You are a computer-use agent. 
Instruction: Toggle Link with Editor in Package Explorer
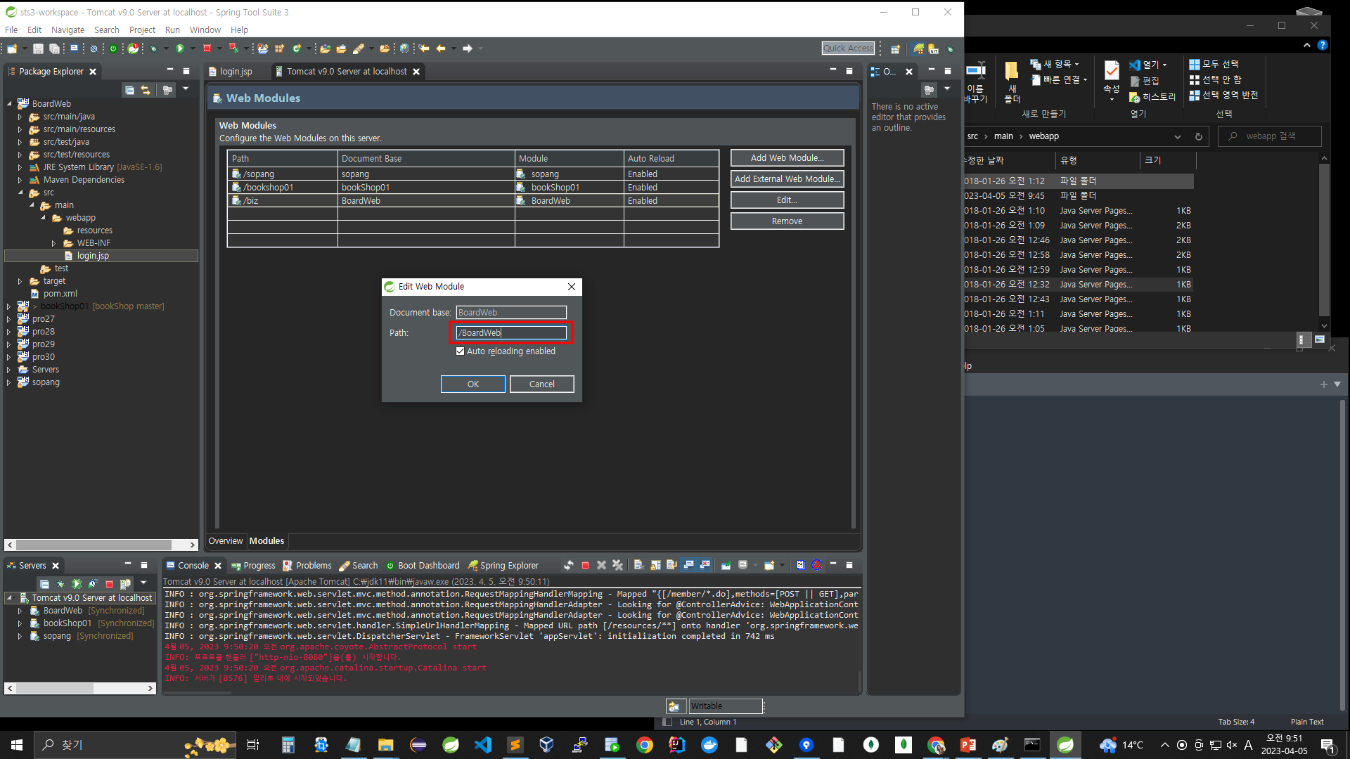coord(146,90)
